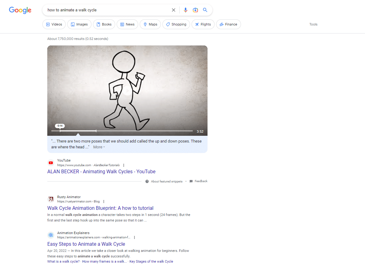This screenshot has width=365, height=274.
Task: Click the Animation Explainers favicon
Action: pos(51,235)
